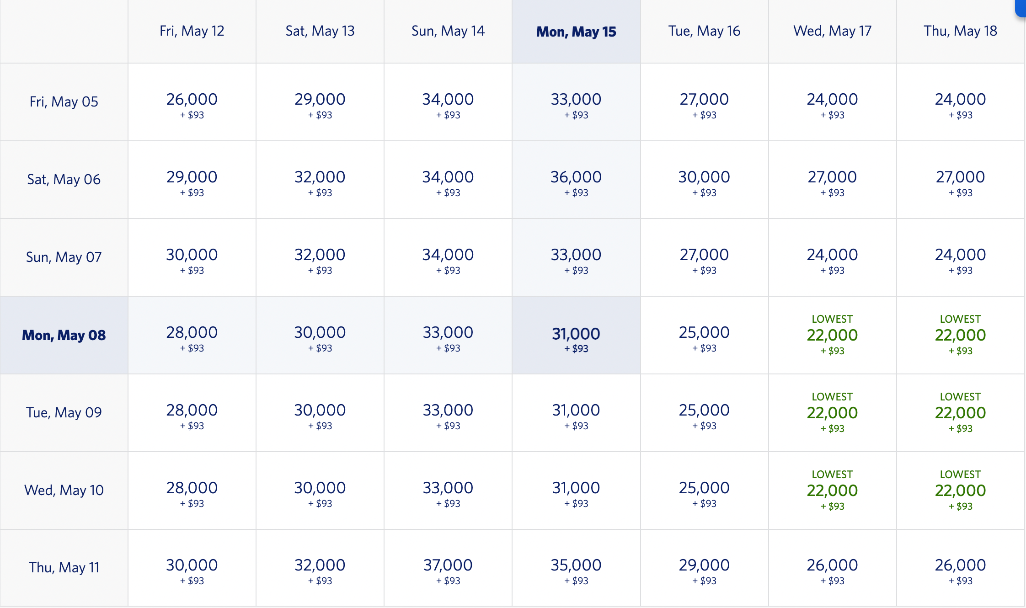Choose lowest fare Tue May 09 / Thu May 18
This screenshot has height=608, width=1026.
960,413
